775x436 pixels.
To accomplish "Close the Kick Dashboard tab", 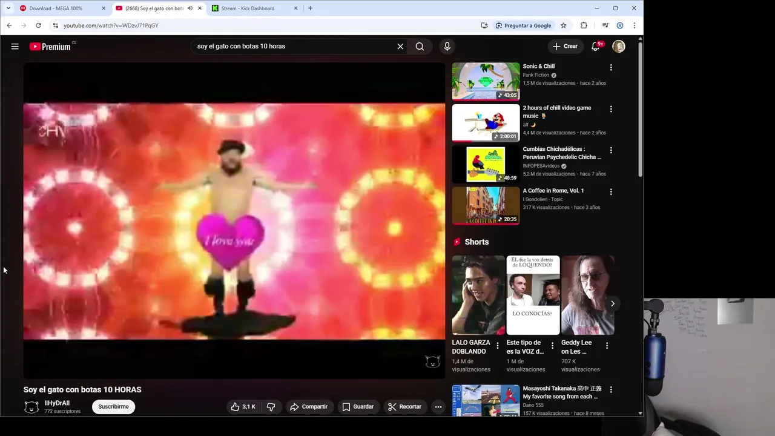I will 295,8.
